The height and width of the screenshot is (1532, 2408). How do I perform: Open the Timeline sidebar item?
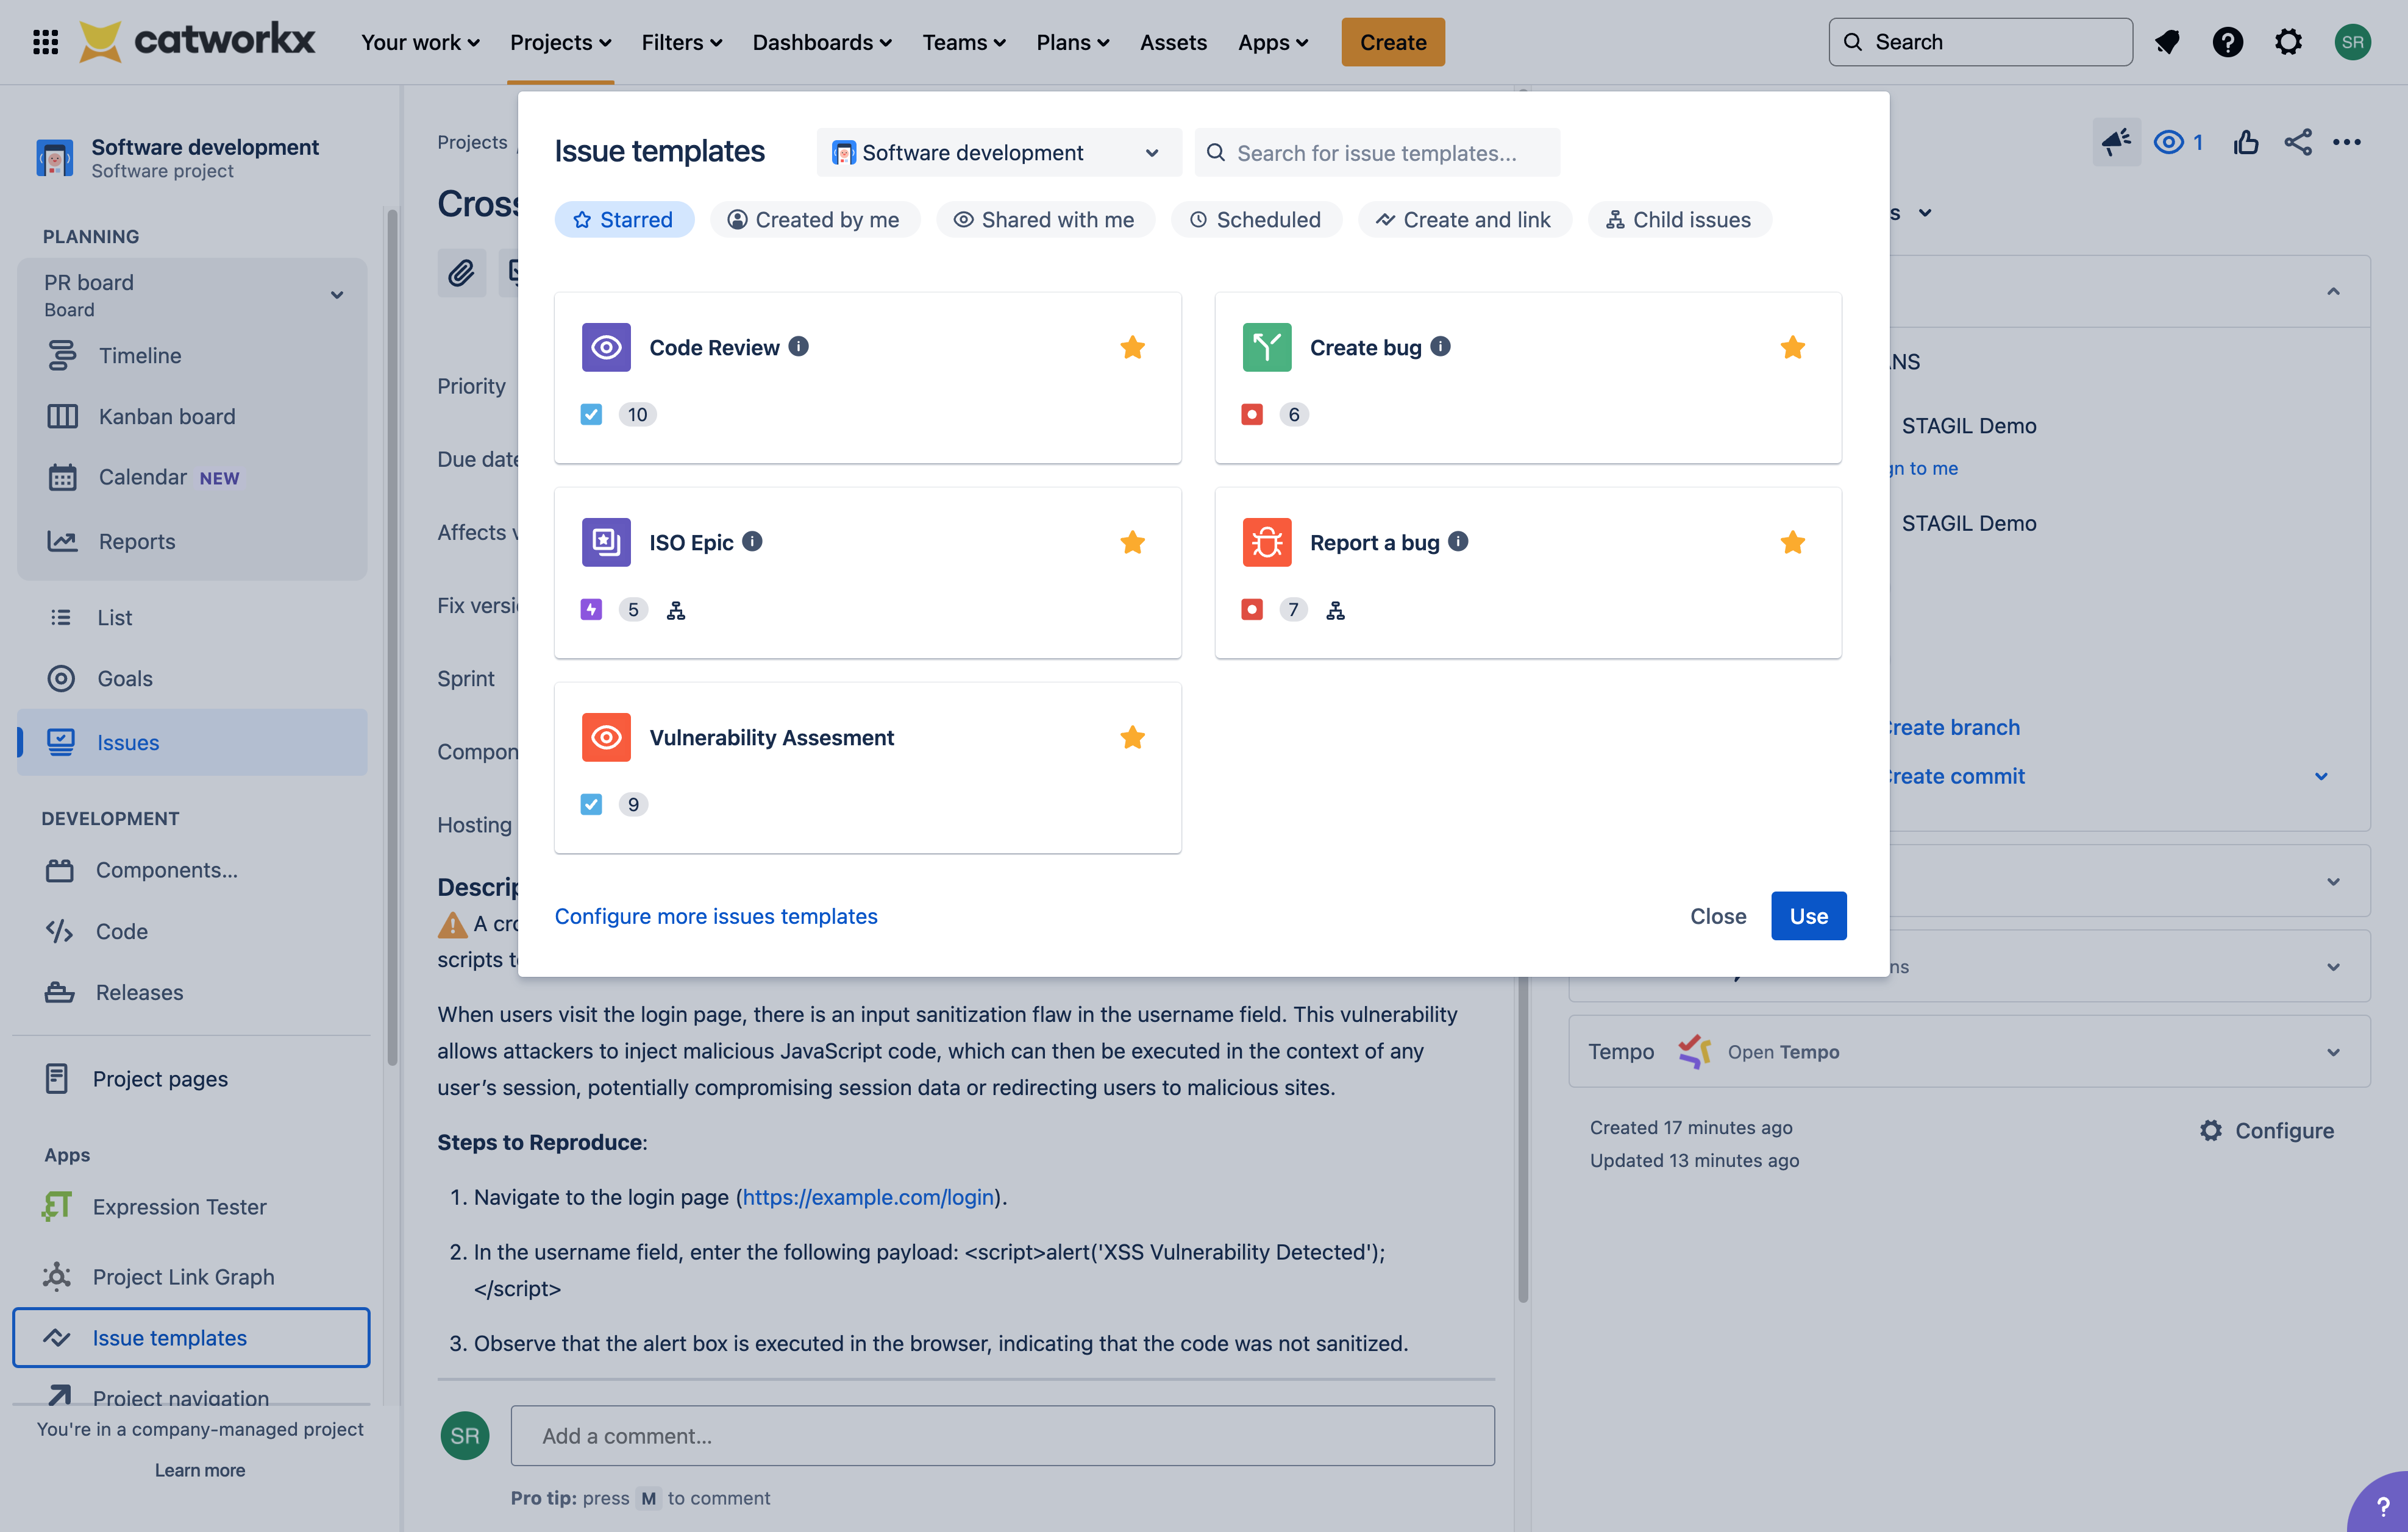[192, 355]
